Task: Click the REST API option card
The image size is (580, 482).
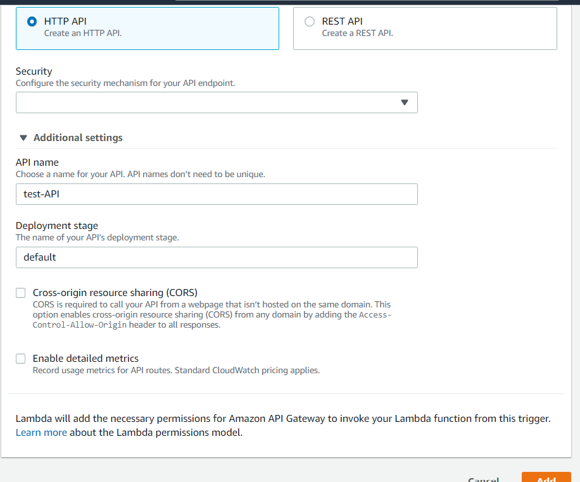Action: point(425,28)
